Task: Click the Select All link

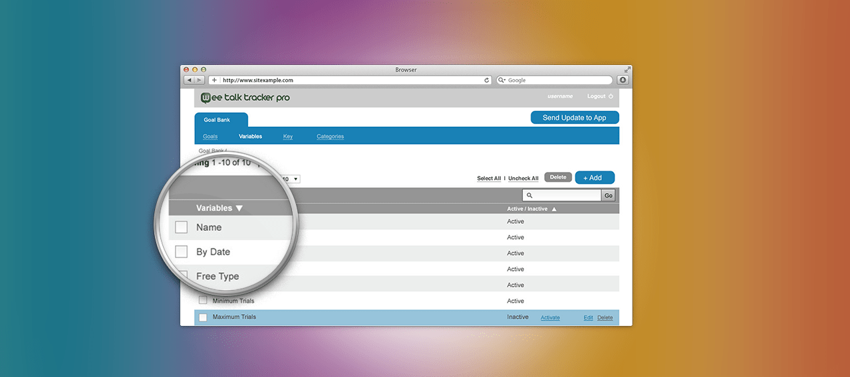Action: (489, 179)
